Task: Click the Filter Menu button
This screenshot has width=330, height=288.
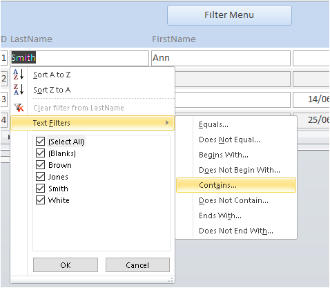Action: coord(229,15)
